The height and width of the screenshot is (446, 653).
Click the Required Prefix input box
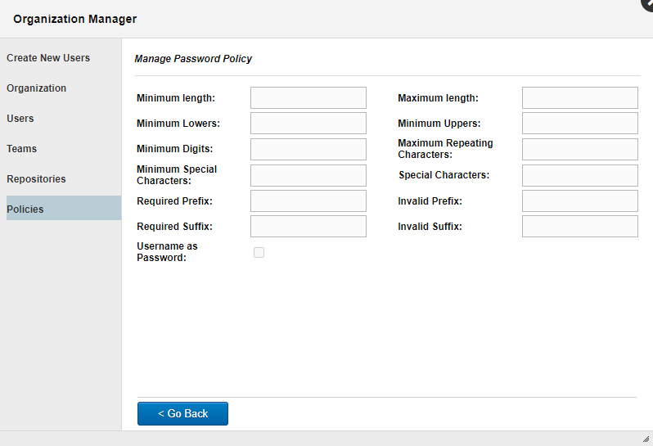pos(308,201)
